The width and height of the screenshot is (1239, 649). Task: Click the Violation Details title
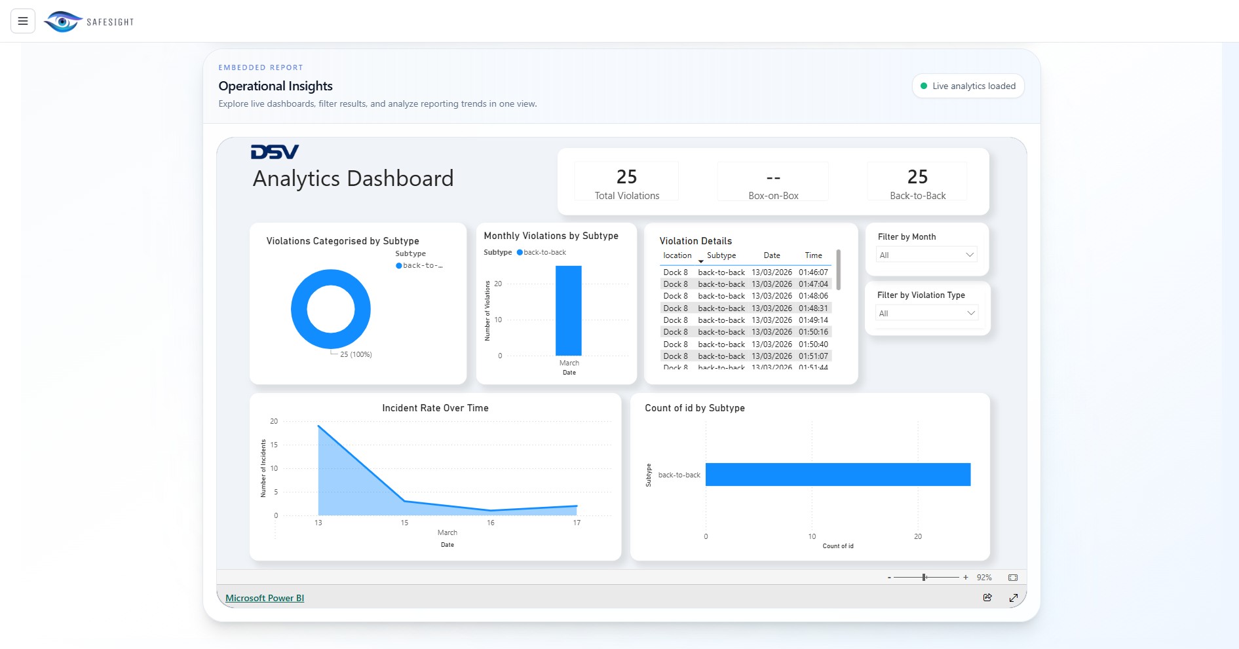click(695, 241)
